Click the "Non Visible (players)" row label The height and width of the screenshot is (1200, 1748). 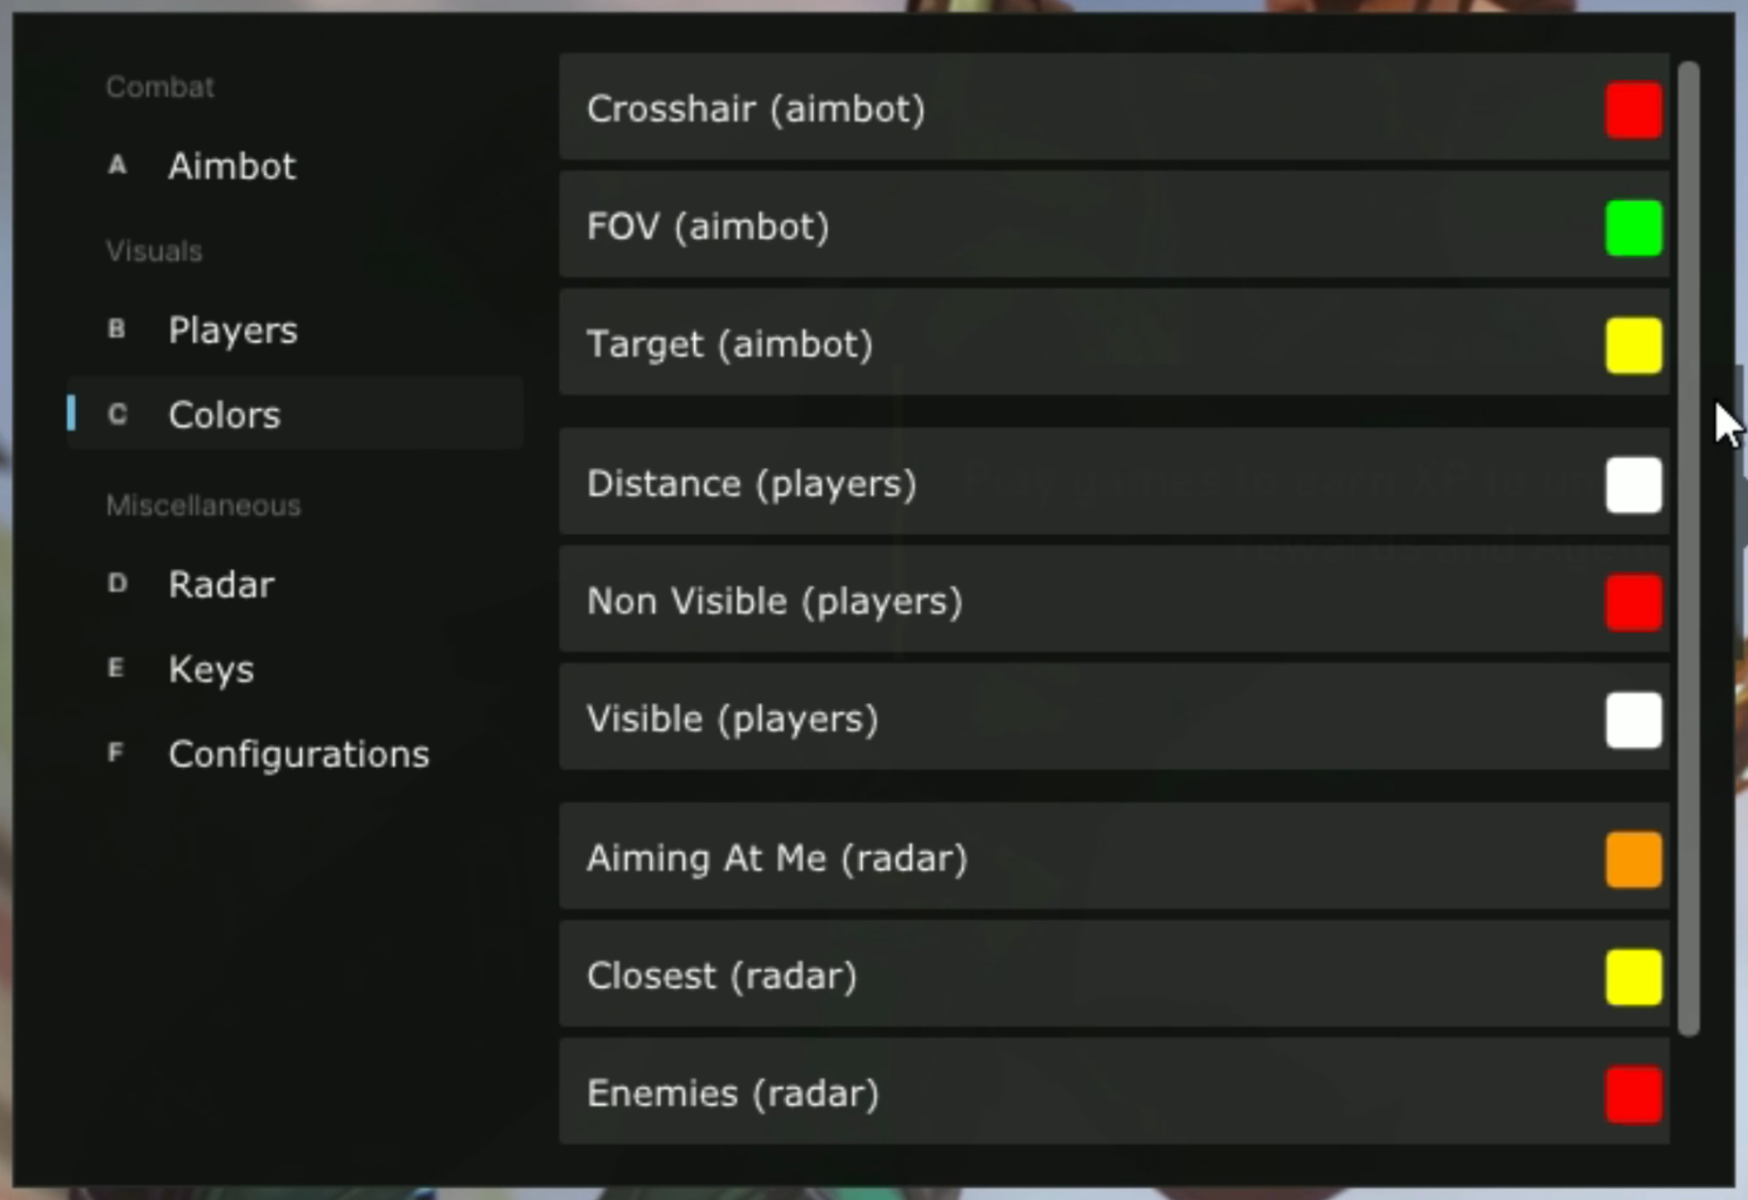tap(774, 601)
